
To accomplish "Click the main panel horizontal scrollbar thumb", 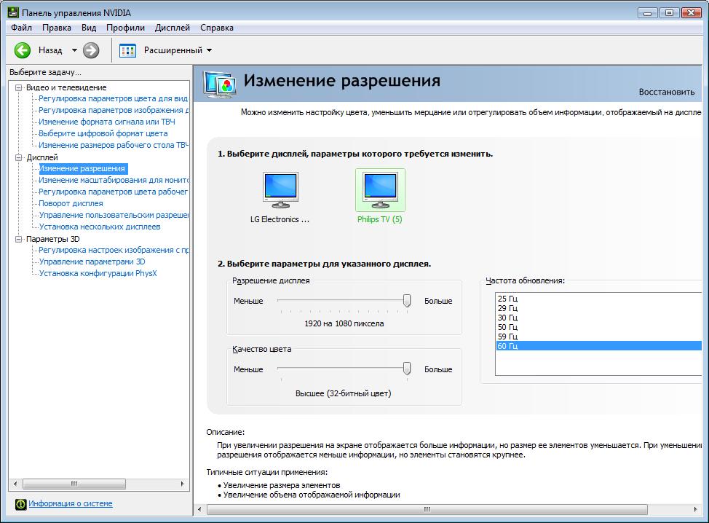I will pyautogui.click(x=427, y=509).
